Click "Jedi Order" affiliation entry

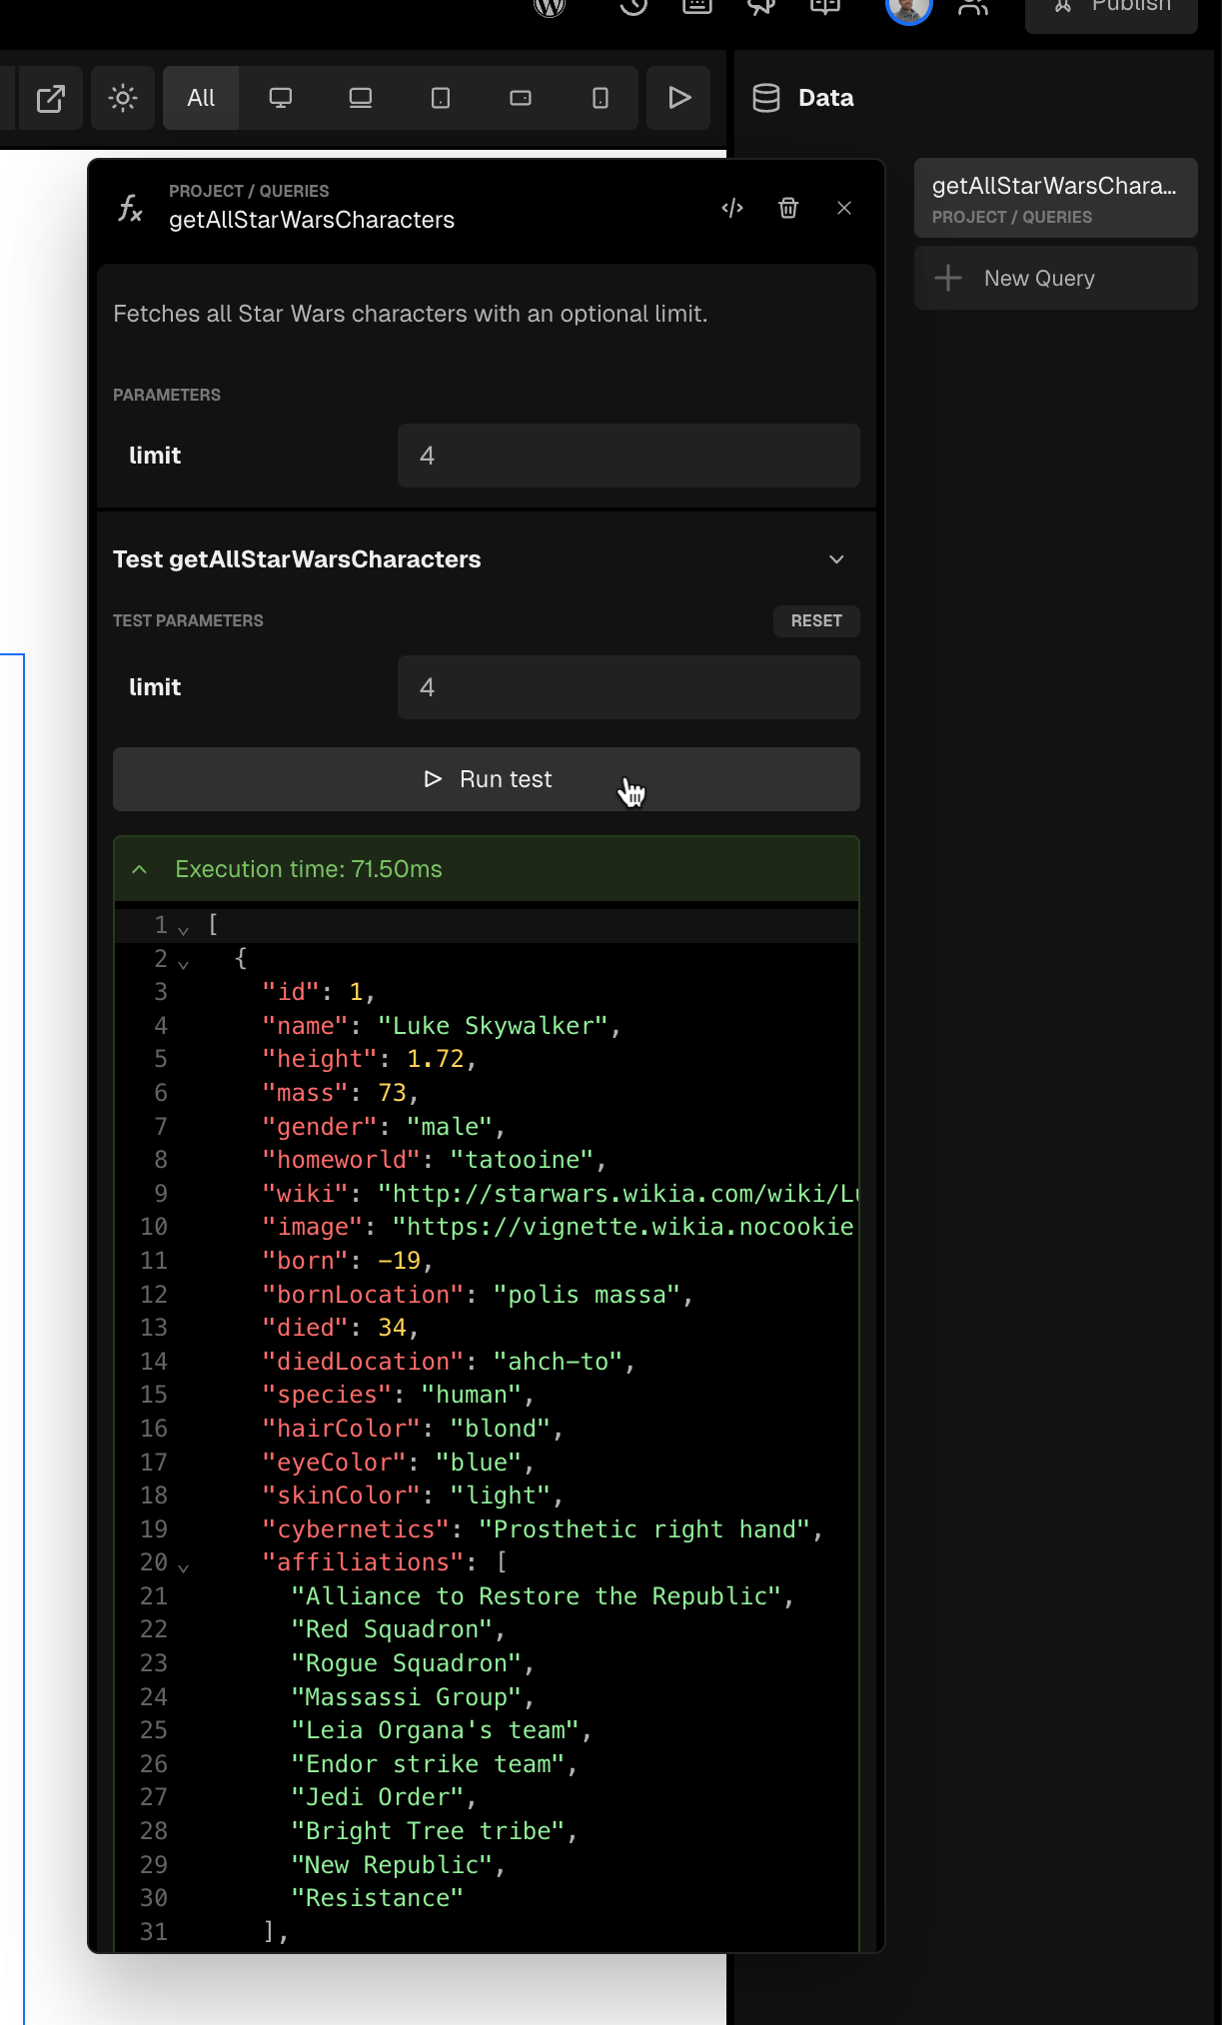[x=377, y=1797]
